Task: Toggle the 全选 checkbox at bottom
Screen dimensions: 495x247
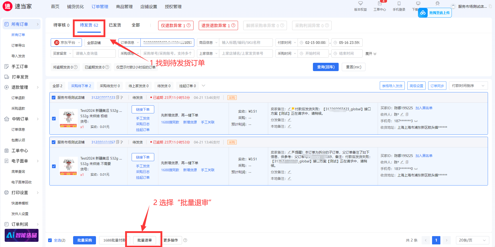Action: [x=50, y=240]
